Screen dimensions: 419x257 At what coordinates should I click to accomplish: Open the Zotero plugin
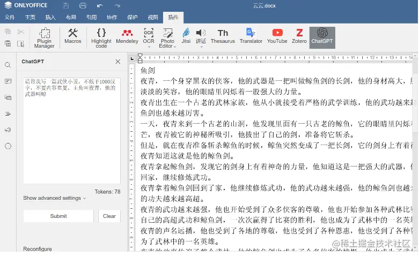(x=299, y=36)
